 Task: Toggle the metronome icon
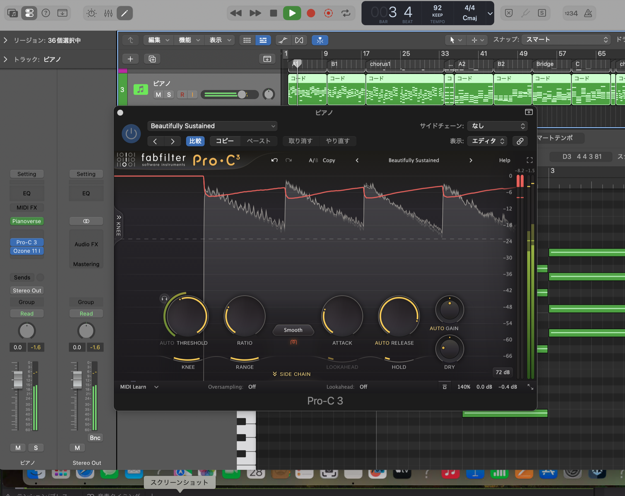pos(588,13)
